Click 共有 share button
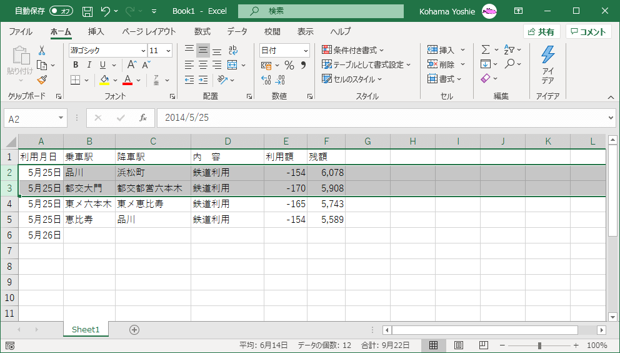The height and width of the screenshot is (353, 620). point(542,32)
